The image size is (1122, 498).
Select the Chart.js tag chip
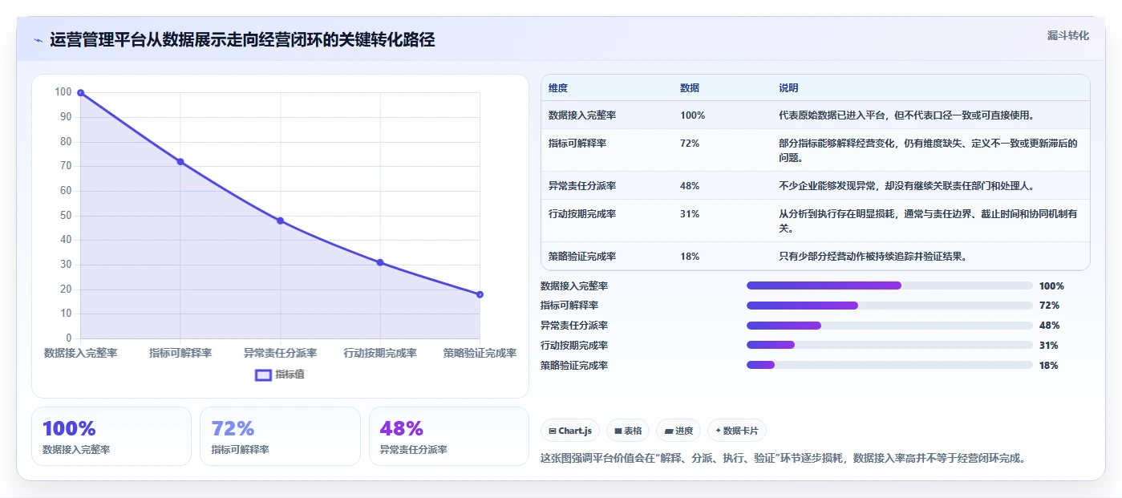pyautogui.click(x=569, y=431)
